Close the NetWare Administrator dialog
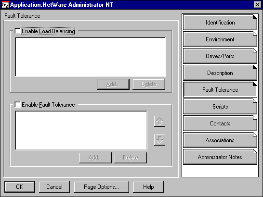Viewport: 263px width, 197px height. point(258,5)
